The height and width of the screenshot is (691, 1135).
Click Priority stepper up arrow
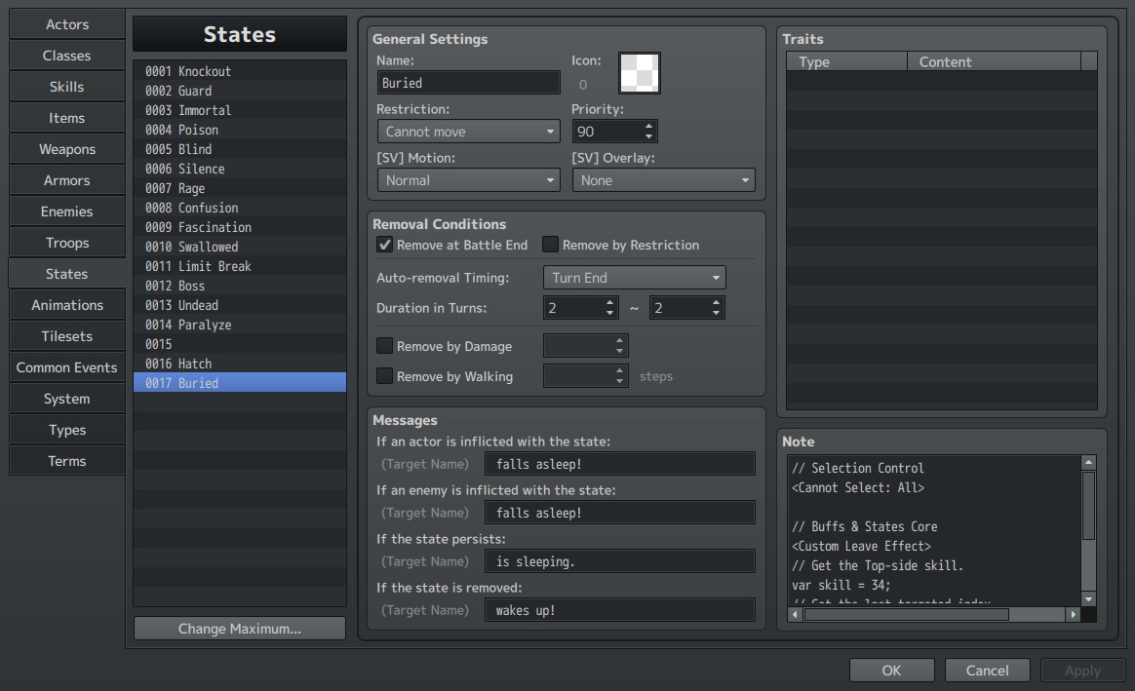[648, 127]
